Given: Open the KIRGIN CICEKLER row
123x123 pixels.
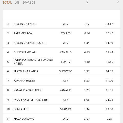Looking at the screenshot, I should pyautogui.click(x=61, y=24).
